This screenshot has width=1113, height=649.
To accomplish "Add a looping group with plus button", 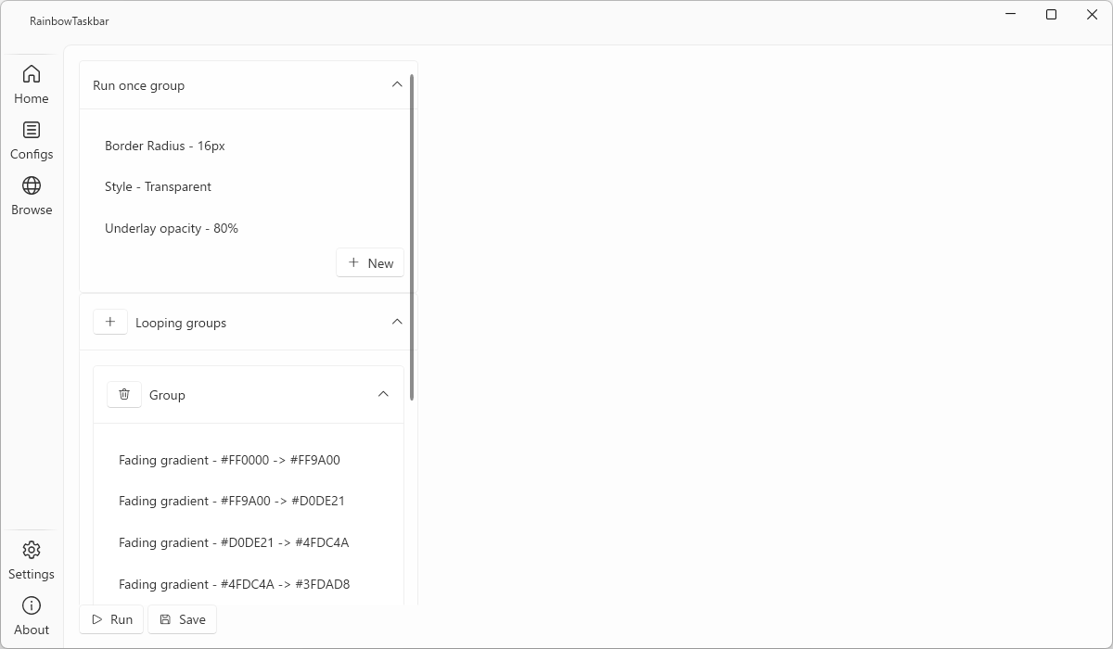I will [110, 322].
